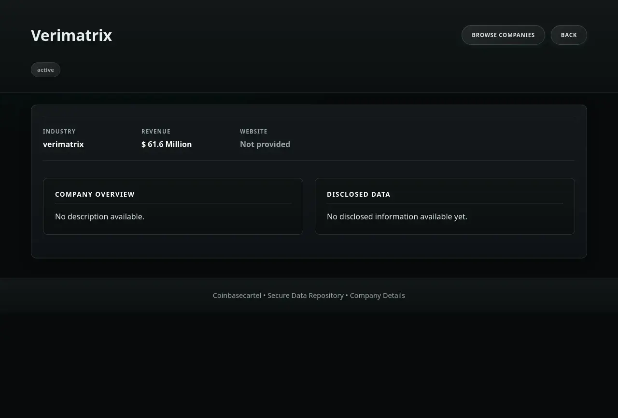This screenshot has width=618, height=418.
Task: Click the No description available text
Action: coord(99,216)
